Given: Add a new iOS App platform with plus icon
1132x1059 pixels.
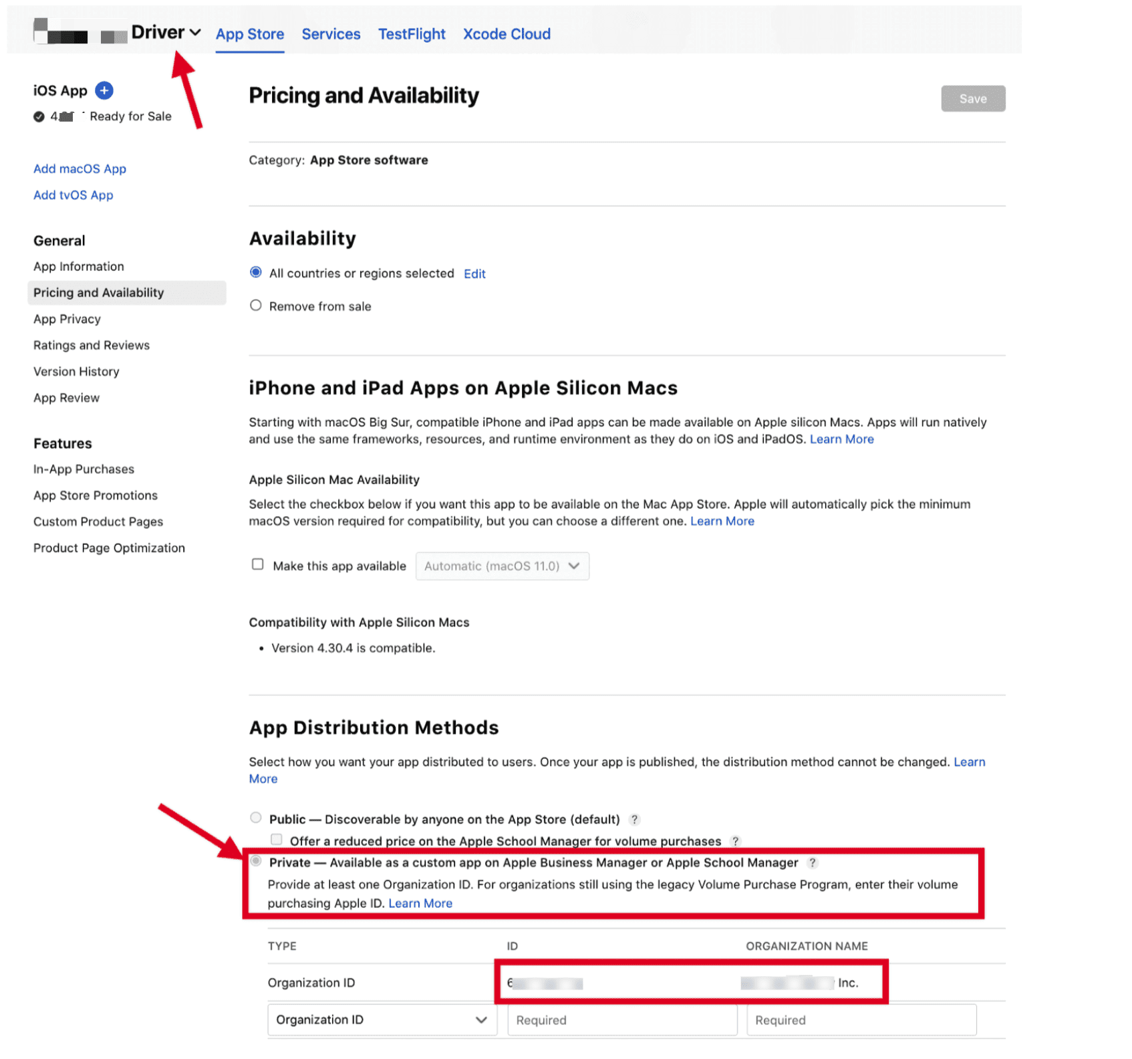Looking at the screenshot, I should pos(104,90).
